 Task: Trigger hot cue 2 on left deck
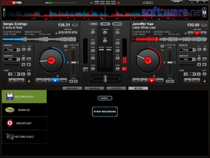tap(68, 33)
